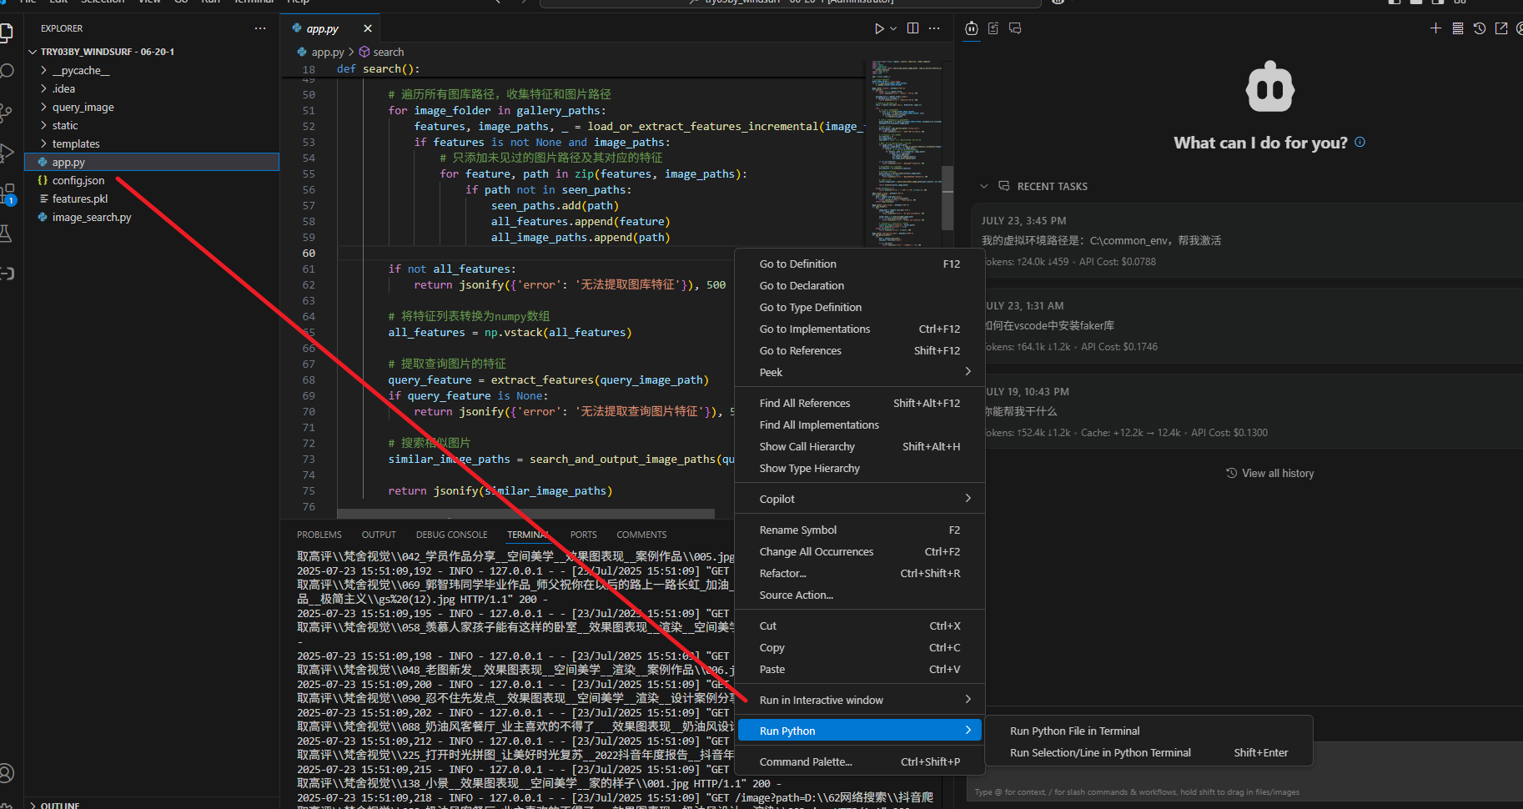This screenshot has height=809, width=1523.
Task: Open Explorer more actions ellipsis
Action: [260, 28]
